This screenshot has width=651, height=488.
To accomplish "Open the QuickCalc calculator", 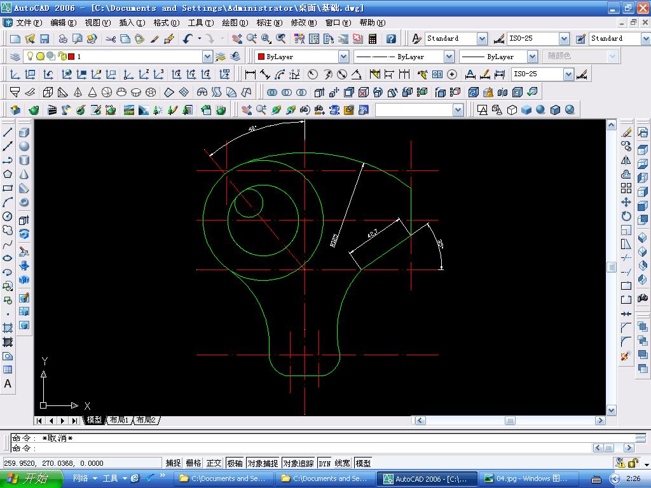I will click(373, 39).
